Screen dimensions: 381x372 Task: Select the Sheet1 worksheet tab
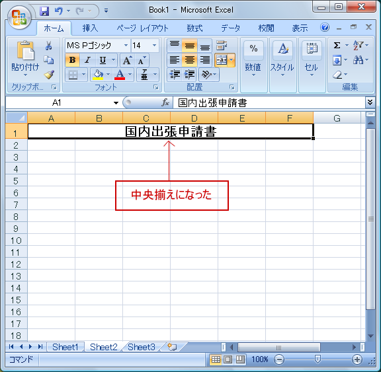(65, 347)
